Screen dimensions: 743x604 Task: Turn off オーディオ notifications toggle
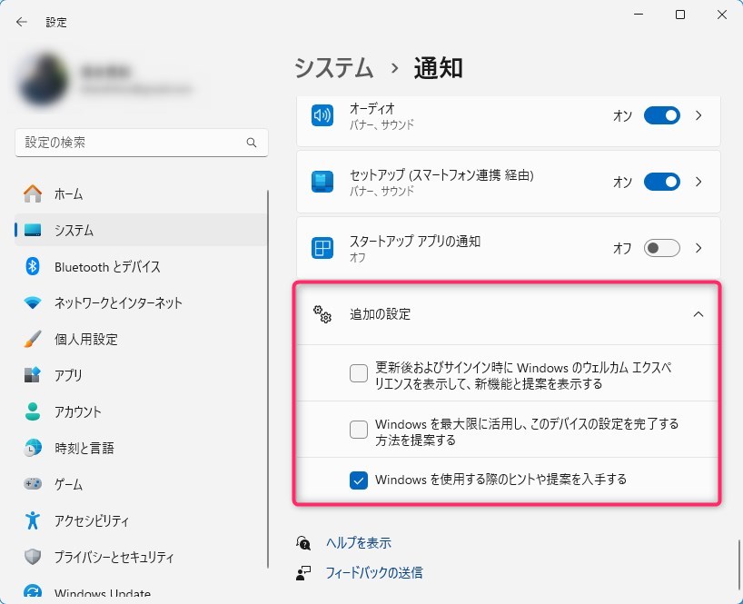661,116
